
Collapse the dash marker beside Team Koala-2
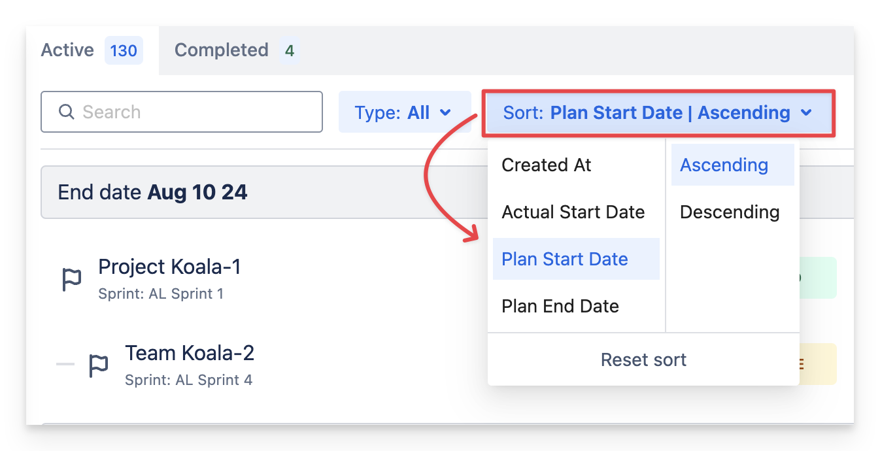pyautogui.click(x=65, y=364)
